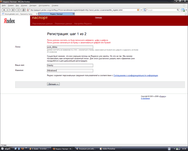Click the Firefox loading throbber icon
Screen dimensions: 188x151
pyautogui.click(x=184, y=6)
